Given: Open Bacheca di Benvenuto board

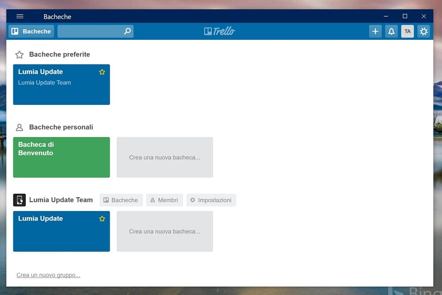Looking at the screenshot, I should click(61, 157).
